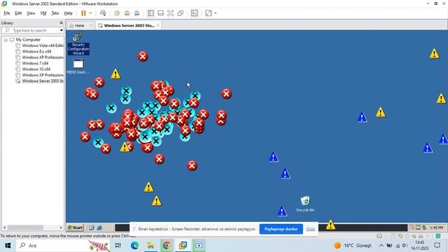Open the Windows host Start menu
The image size is (448, 252).
click(x=8, y=246)
